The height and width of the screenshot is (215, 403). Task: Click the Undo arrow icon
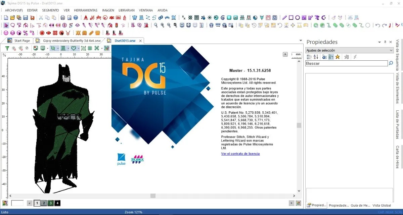pos(377,25)
